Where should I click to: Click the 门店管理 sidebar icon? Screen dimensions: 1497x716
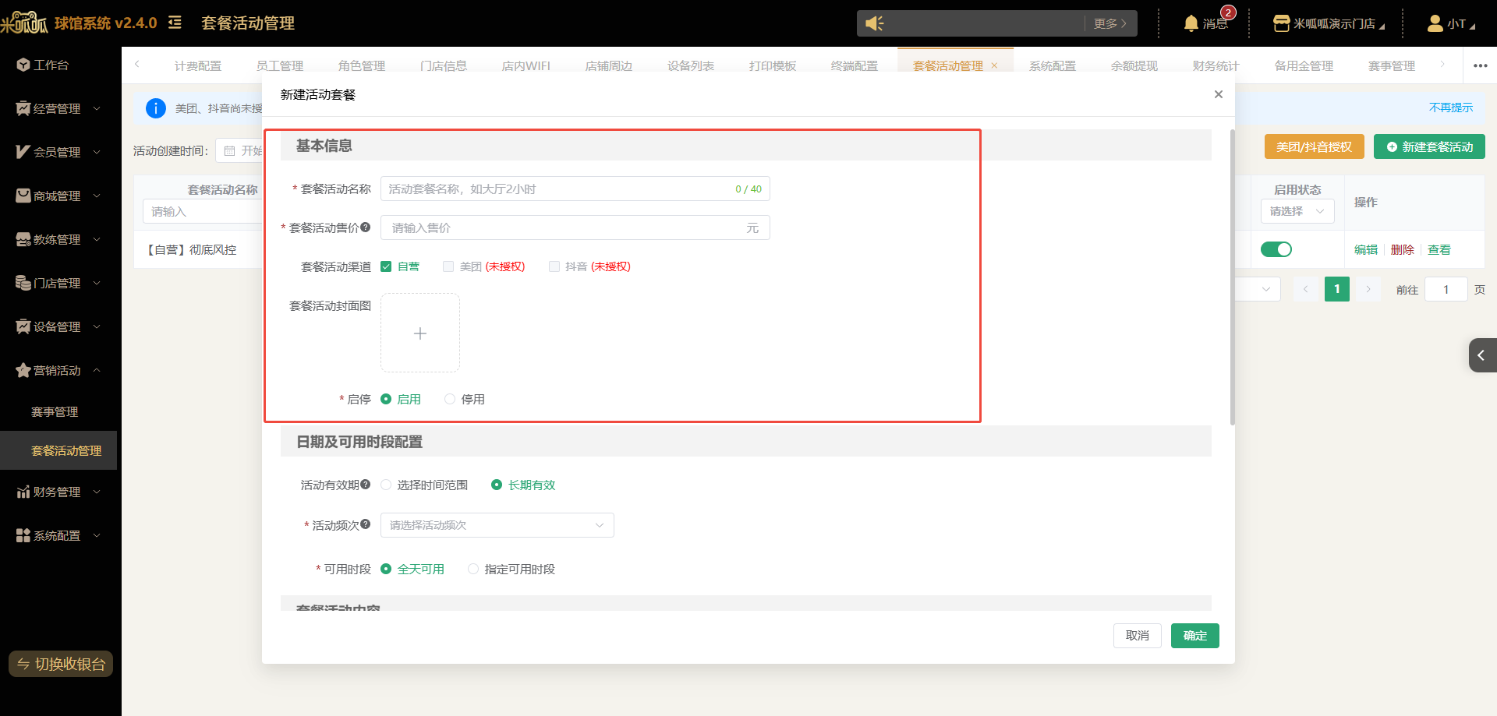(23, 283)
